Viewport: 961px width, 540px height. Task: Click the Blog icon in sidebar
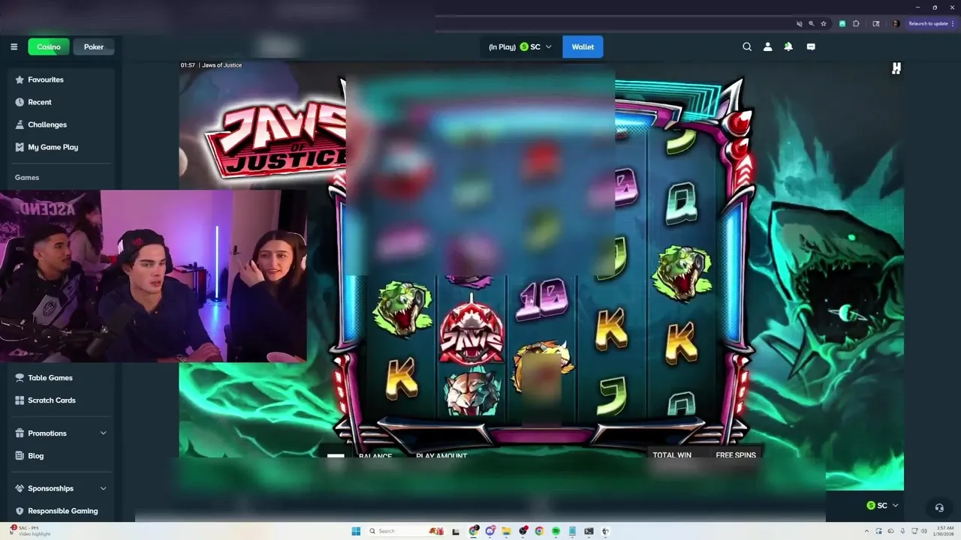coord(20,456)
